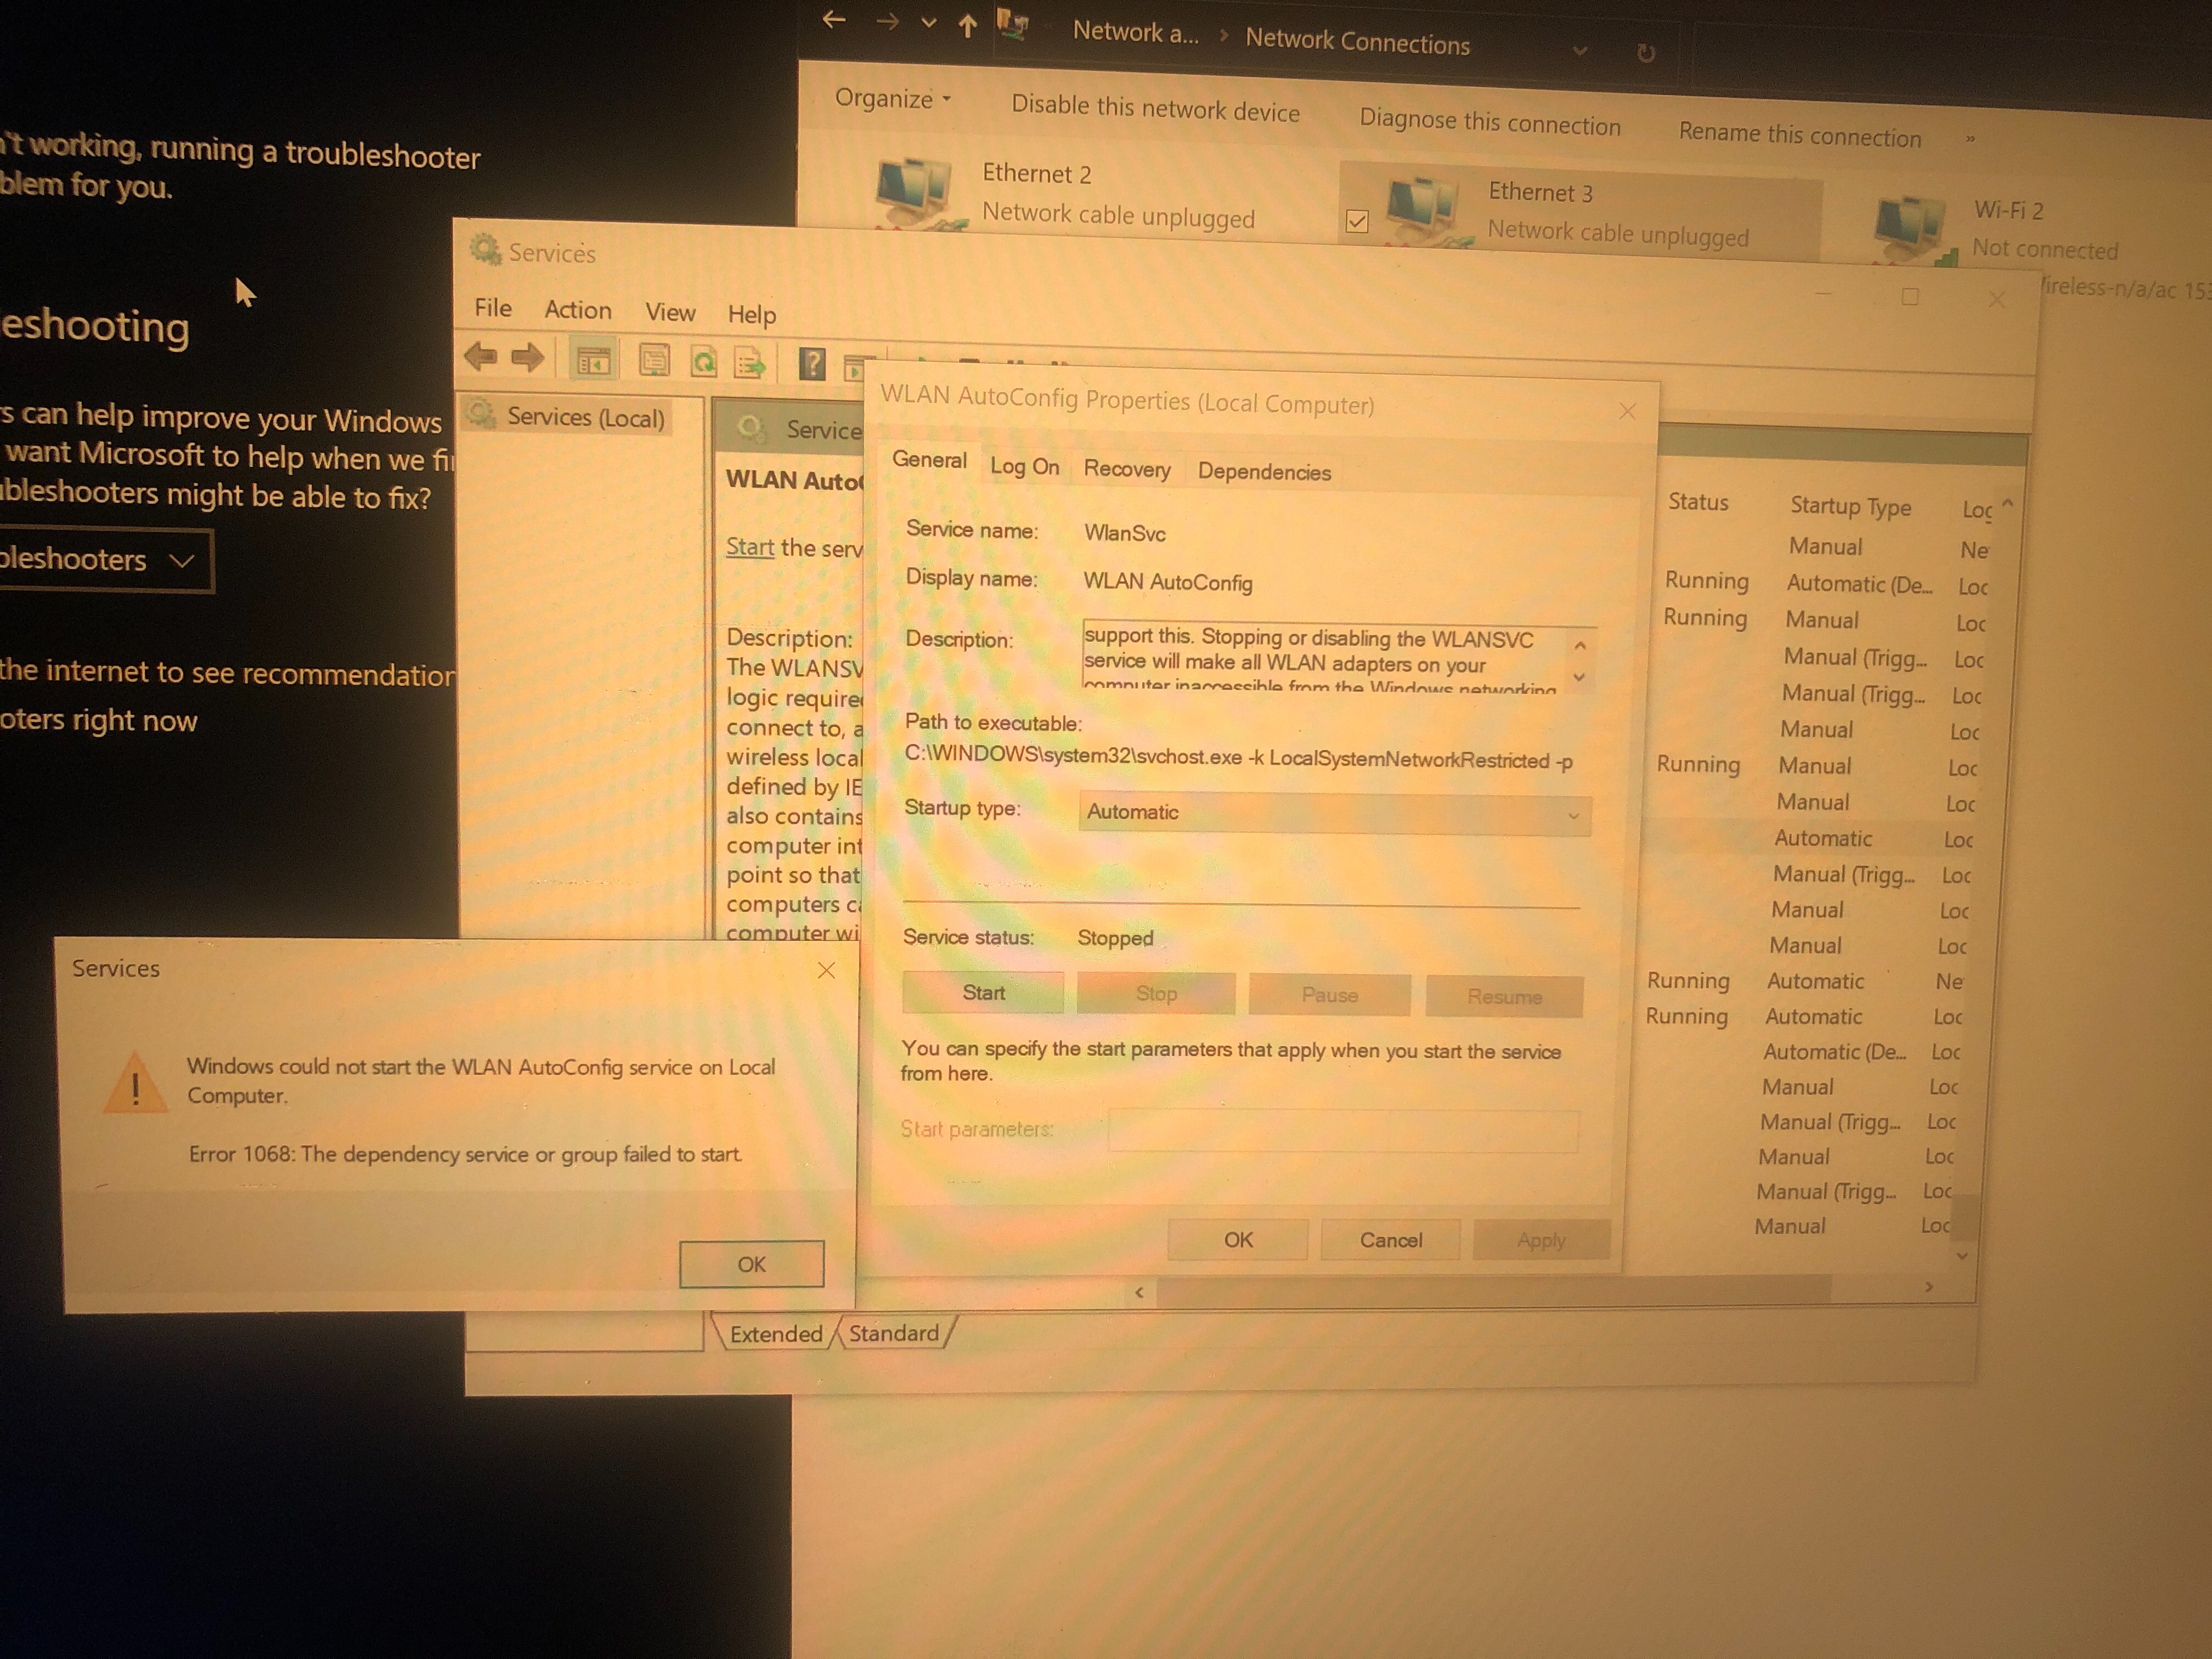Image resolution: width=2212 pixels, height=1659 pixels.
Task: Click the Back arrow in Services toolbar
Action: click(481, 356)
